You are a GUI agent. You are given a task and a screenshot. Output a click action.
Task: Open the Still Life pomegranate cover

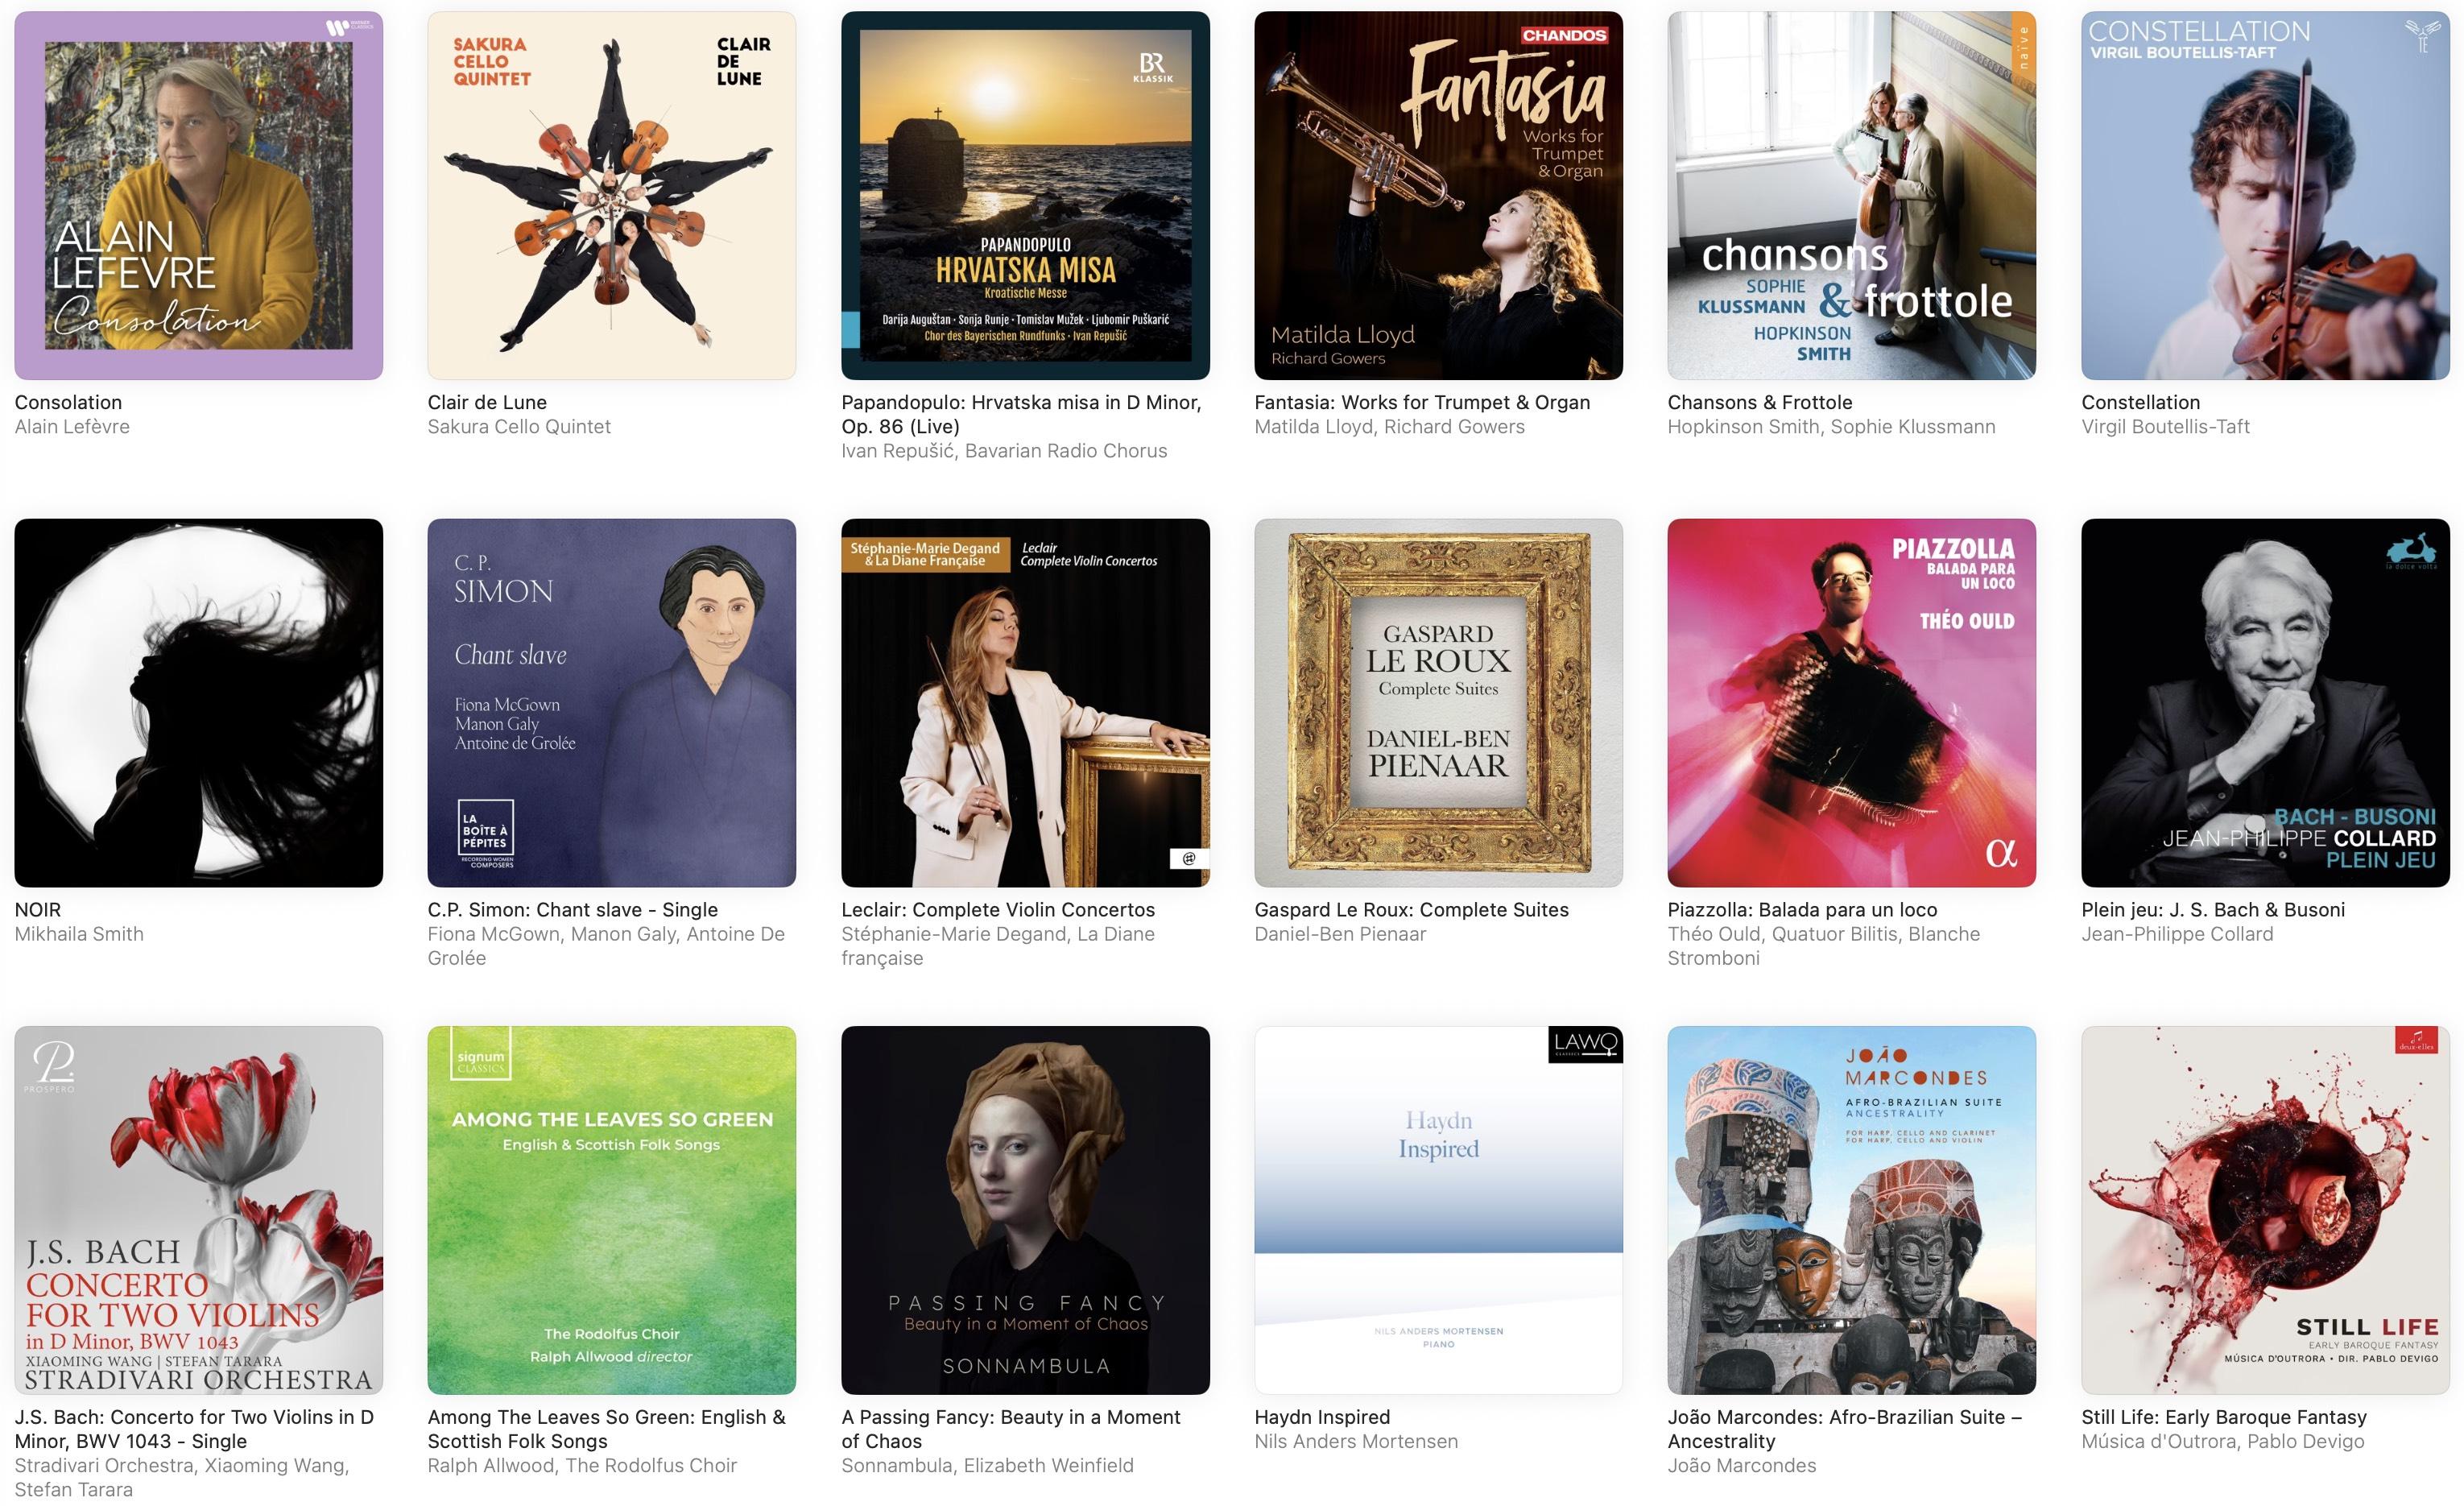click(x=2265, y=1210)
